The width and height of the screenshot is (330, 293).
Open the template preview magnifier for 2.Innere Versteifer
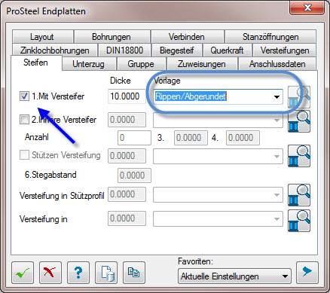point(299,121)
